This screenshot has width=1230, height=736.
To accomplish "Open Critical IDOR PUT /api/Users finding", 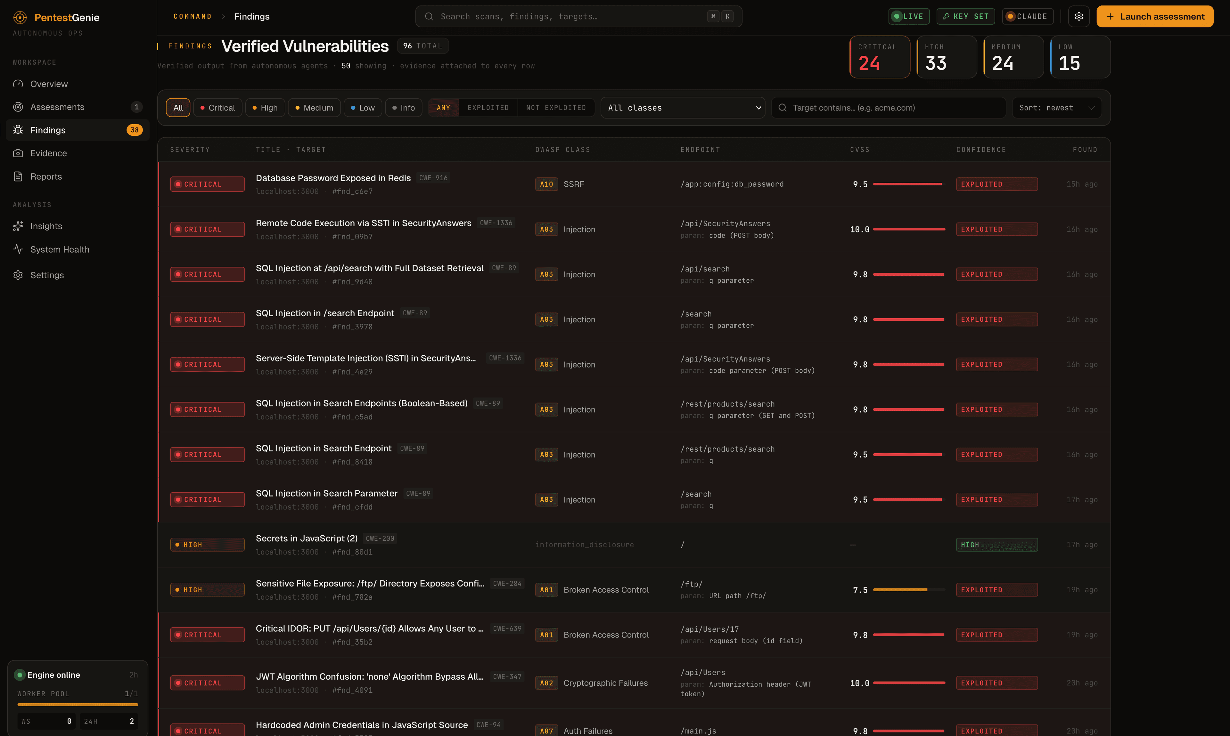I will coord(634,635).
